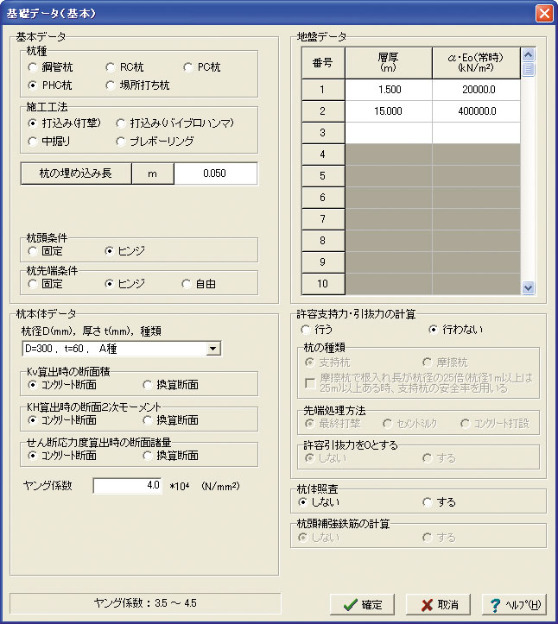Click empty α·Eo cell in row 3

476,133
